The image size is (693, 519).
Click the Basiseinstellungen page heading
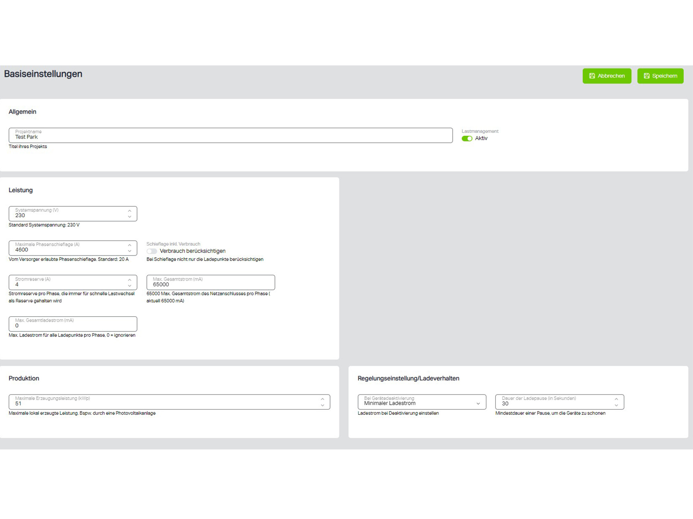tap(43, 74)
